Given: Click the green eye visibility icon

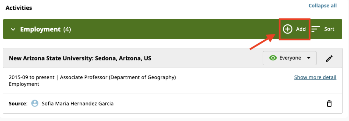Looking at the screenshot, I should pyautogui.click(x=273, y=58).
